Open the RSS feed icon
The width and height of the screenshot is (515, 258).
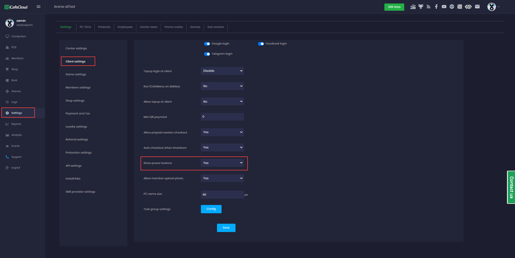coord(428,7)
